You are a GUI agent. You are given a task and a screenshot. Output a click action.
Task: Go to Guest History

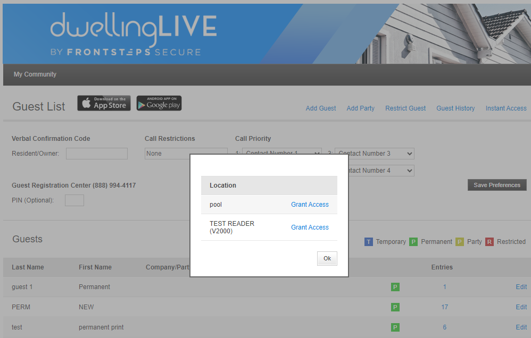(455, 108)
